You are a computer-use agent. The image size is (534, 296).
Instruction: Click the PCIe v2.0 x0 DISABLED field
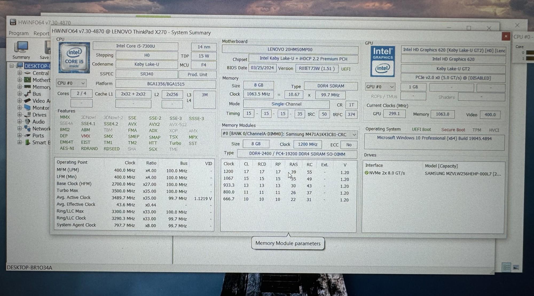[453, 78]
